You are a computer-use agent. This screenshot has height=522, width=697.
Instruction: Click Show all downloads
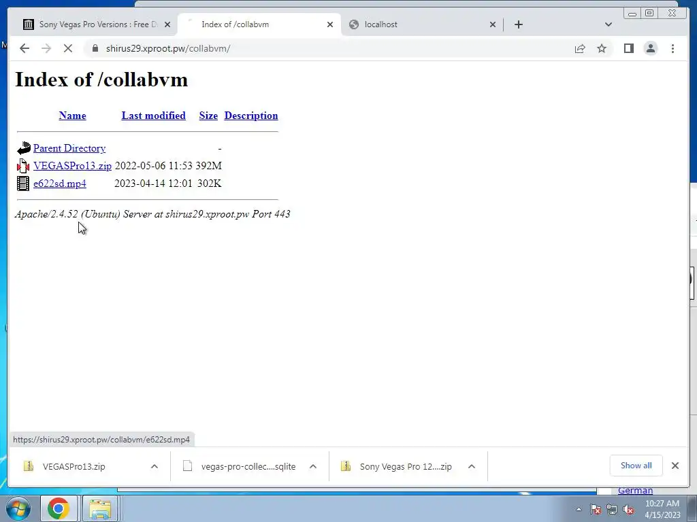coord(636,466)
